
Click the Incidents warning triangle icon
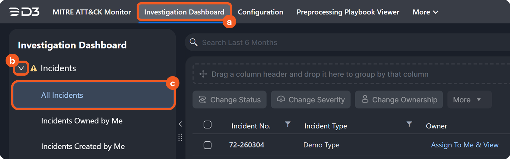(x=34, y=68)
